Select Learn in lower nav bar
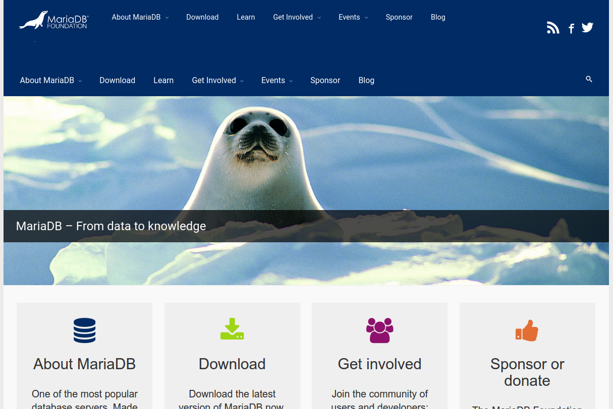Screen dimensions: 613x409 tap(163, 81)
